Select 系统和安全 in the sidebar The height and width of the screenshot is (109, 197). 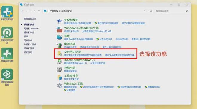click(29, 24)
